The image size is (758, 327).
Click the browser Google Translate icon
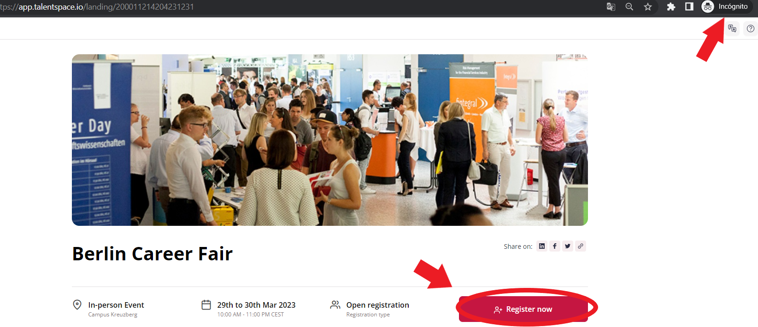(611, 6)
